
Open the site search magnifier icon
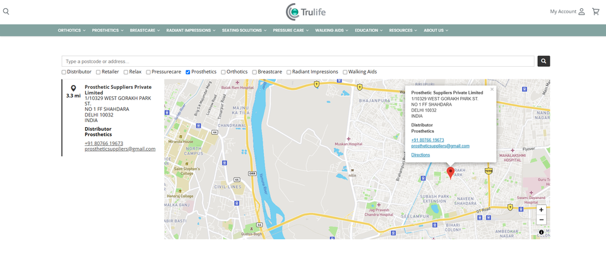(x=6, y=11)
